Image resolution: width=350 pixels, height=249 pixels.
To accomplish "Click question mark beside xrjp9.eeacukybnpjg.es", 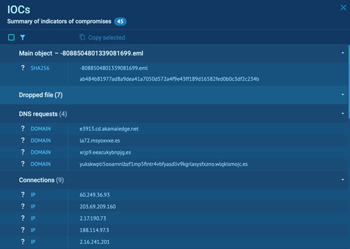I will click(x=22, y=152).
